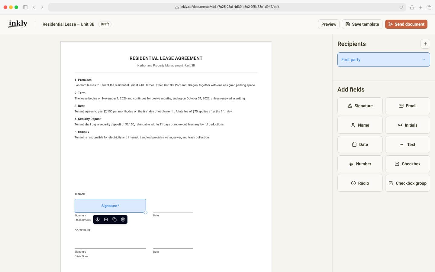Click the '4. Security Deposit' section heading
435x272 pixels.
(x=88, y=119)
